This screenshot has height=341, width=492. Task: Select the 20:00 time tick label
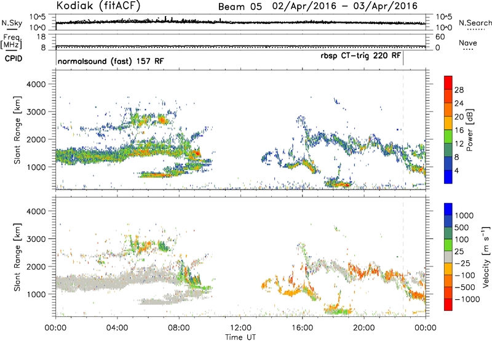pos(364,328)
